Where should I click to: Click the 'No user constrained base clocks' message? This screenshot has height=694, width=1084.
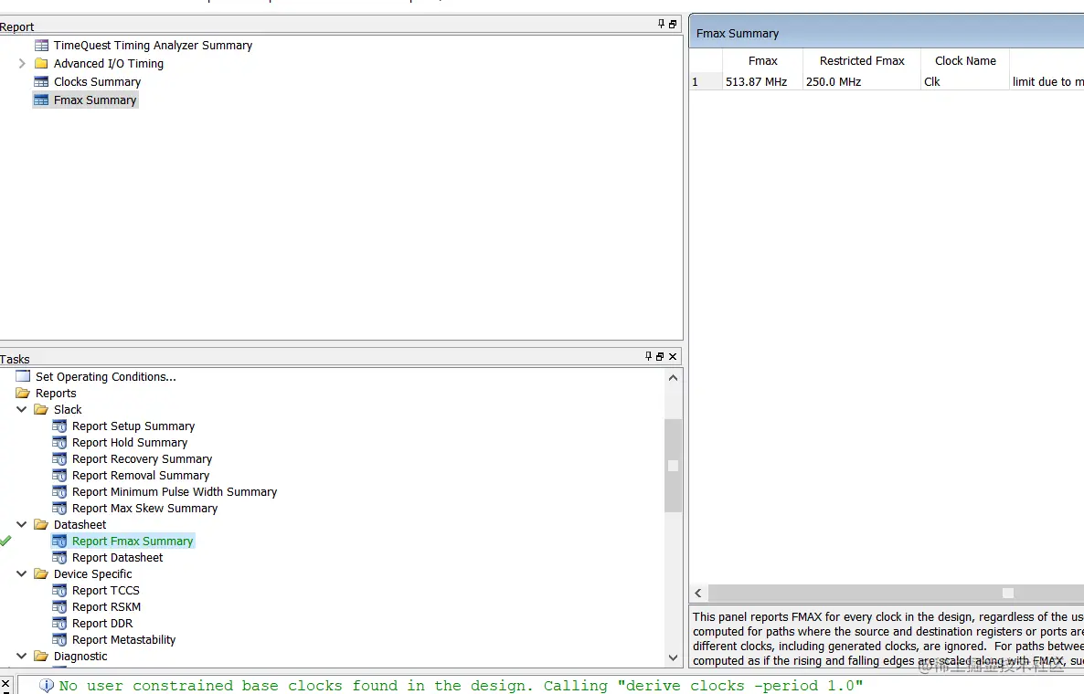[461, 686]
